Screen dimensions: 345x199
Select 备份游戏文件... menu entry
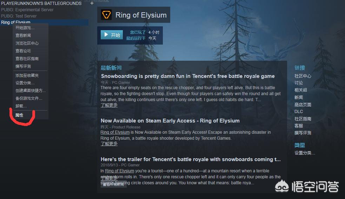(29, 98)
